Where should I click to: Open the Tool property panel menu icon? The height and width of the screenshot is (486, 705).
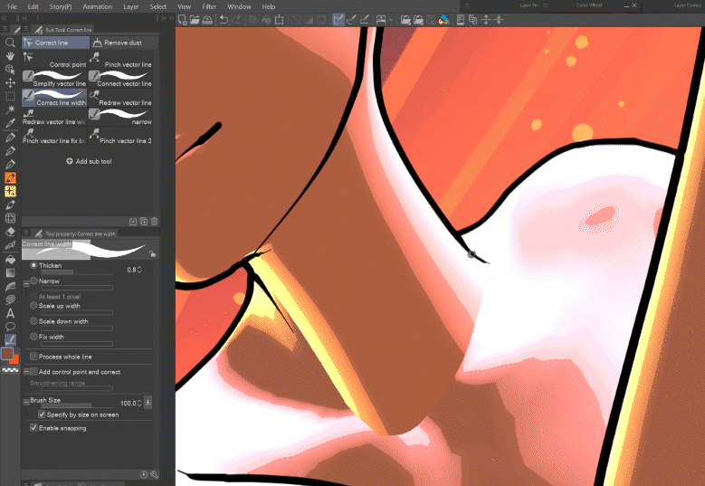25,233
